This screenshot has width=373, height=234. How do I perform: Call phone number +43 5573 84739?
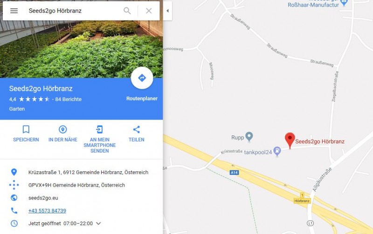pos(47,210)
